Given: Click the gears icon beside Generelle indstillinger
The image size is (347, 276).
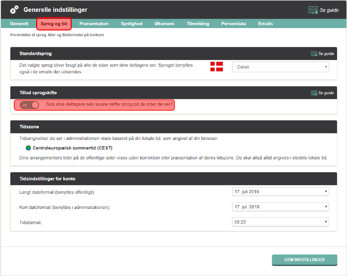Looking at the screenshot, I should (x=14, y=10).
